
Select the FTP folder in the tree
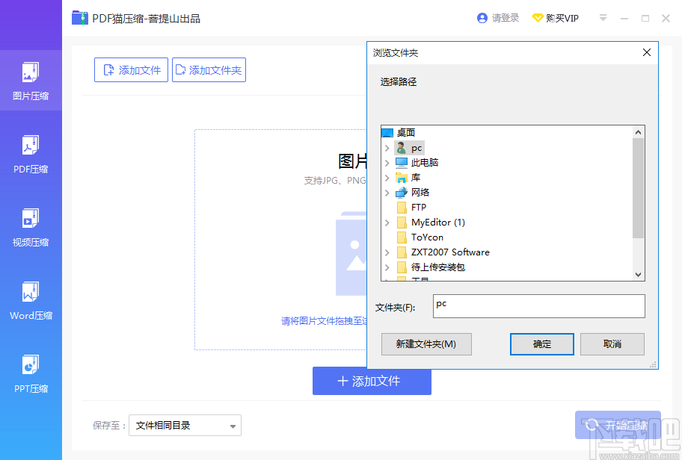417,207
